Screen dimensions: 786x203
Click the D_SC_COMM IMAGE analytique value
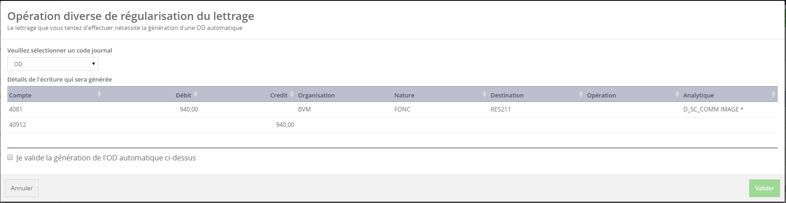click(713, 109)
